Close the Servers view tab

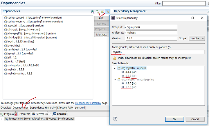(46, 114)
